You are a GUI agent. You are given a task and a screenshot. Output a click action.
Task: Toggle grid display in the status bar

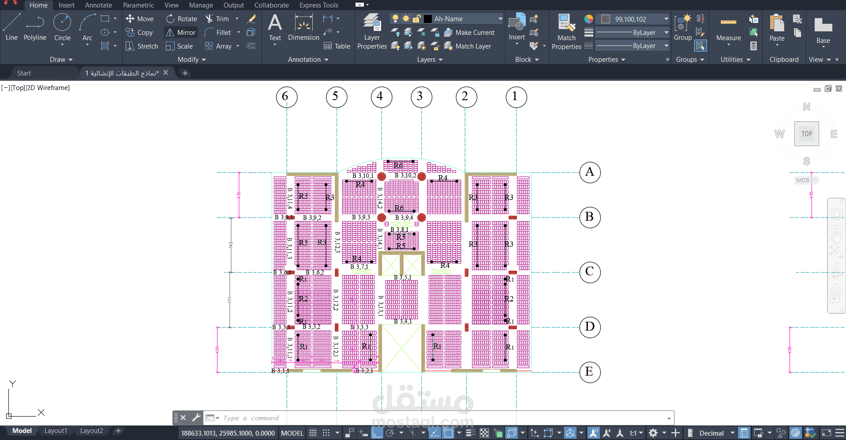click(x=313, y=432)
